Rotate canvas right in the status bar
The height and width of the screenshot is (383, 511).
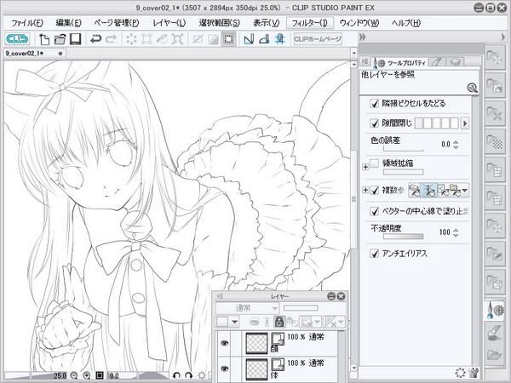189,375
